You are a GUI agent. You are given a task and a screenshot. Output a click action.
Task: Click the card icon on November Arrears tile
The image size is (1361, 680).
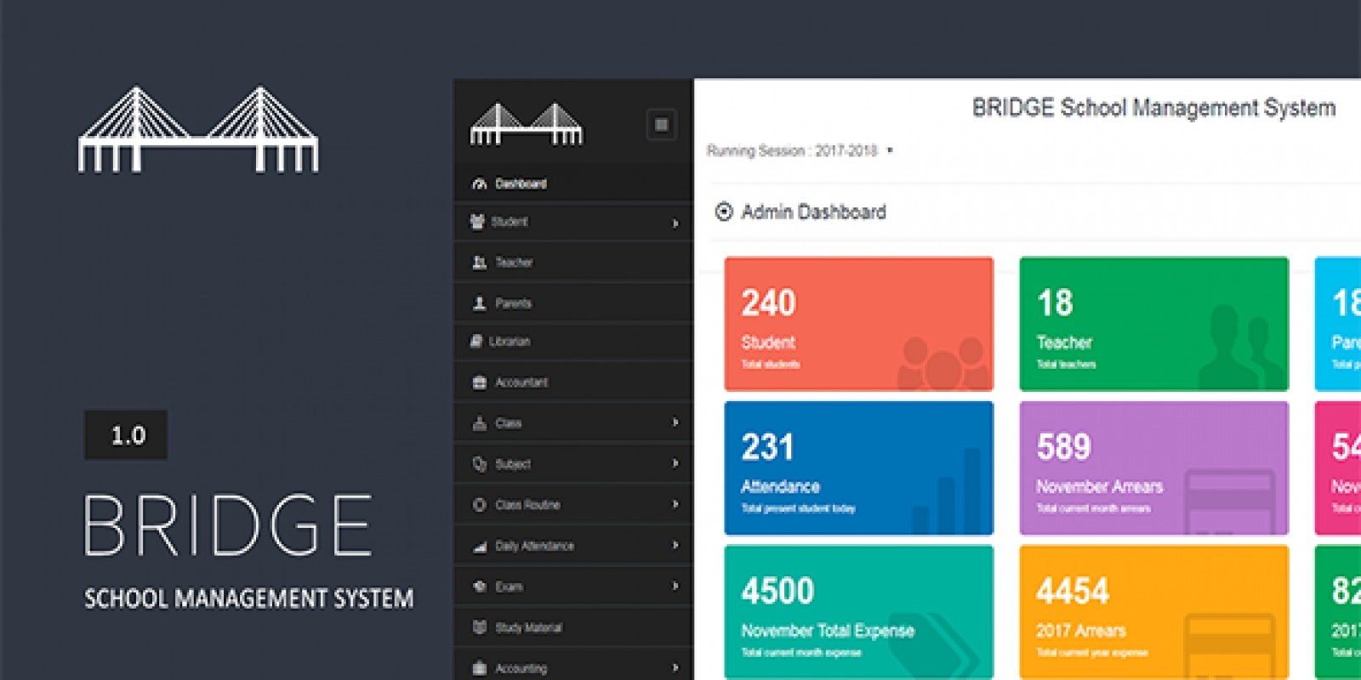point(1230,501)
